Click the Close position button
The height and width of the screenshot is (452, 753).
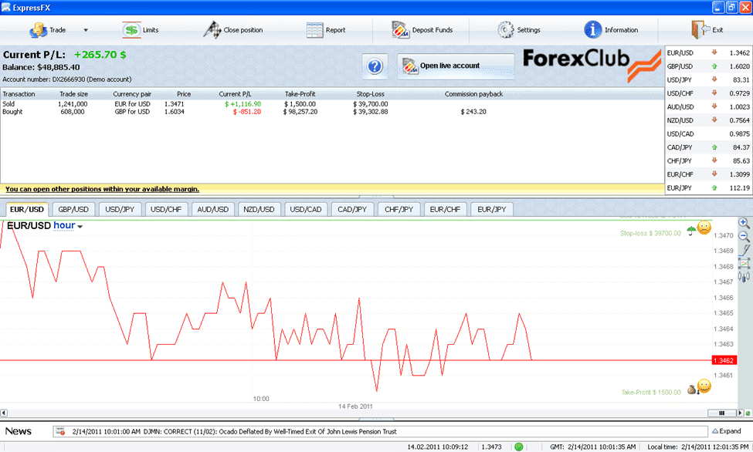234,30
